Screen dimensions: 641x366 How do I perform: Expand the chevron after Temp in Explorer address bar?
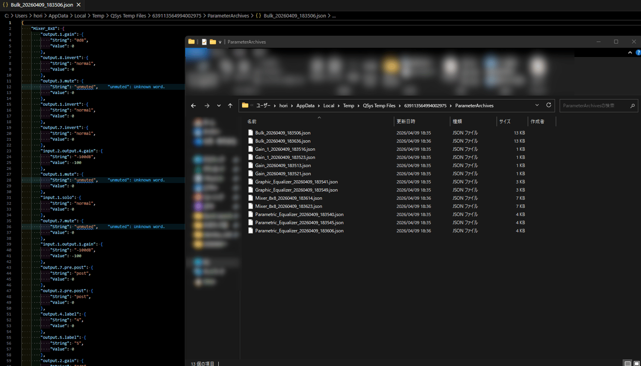coord(358,106)
